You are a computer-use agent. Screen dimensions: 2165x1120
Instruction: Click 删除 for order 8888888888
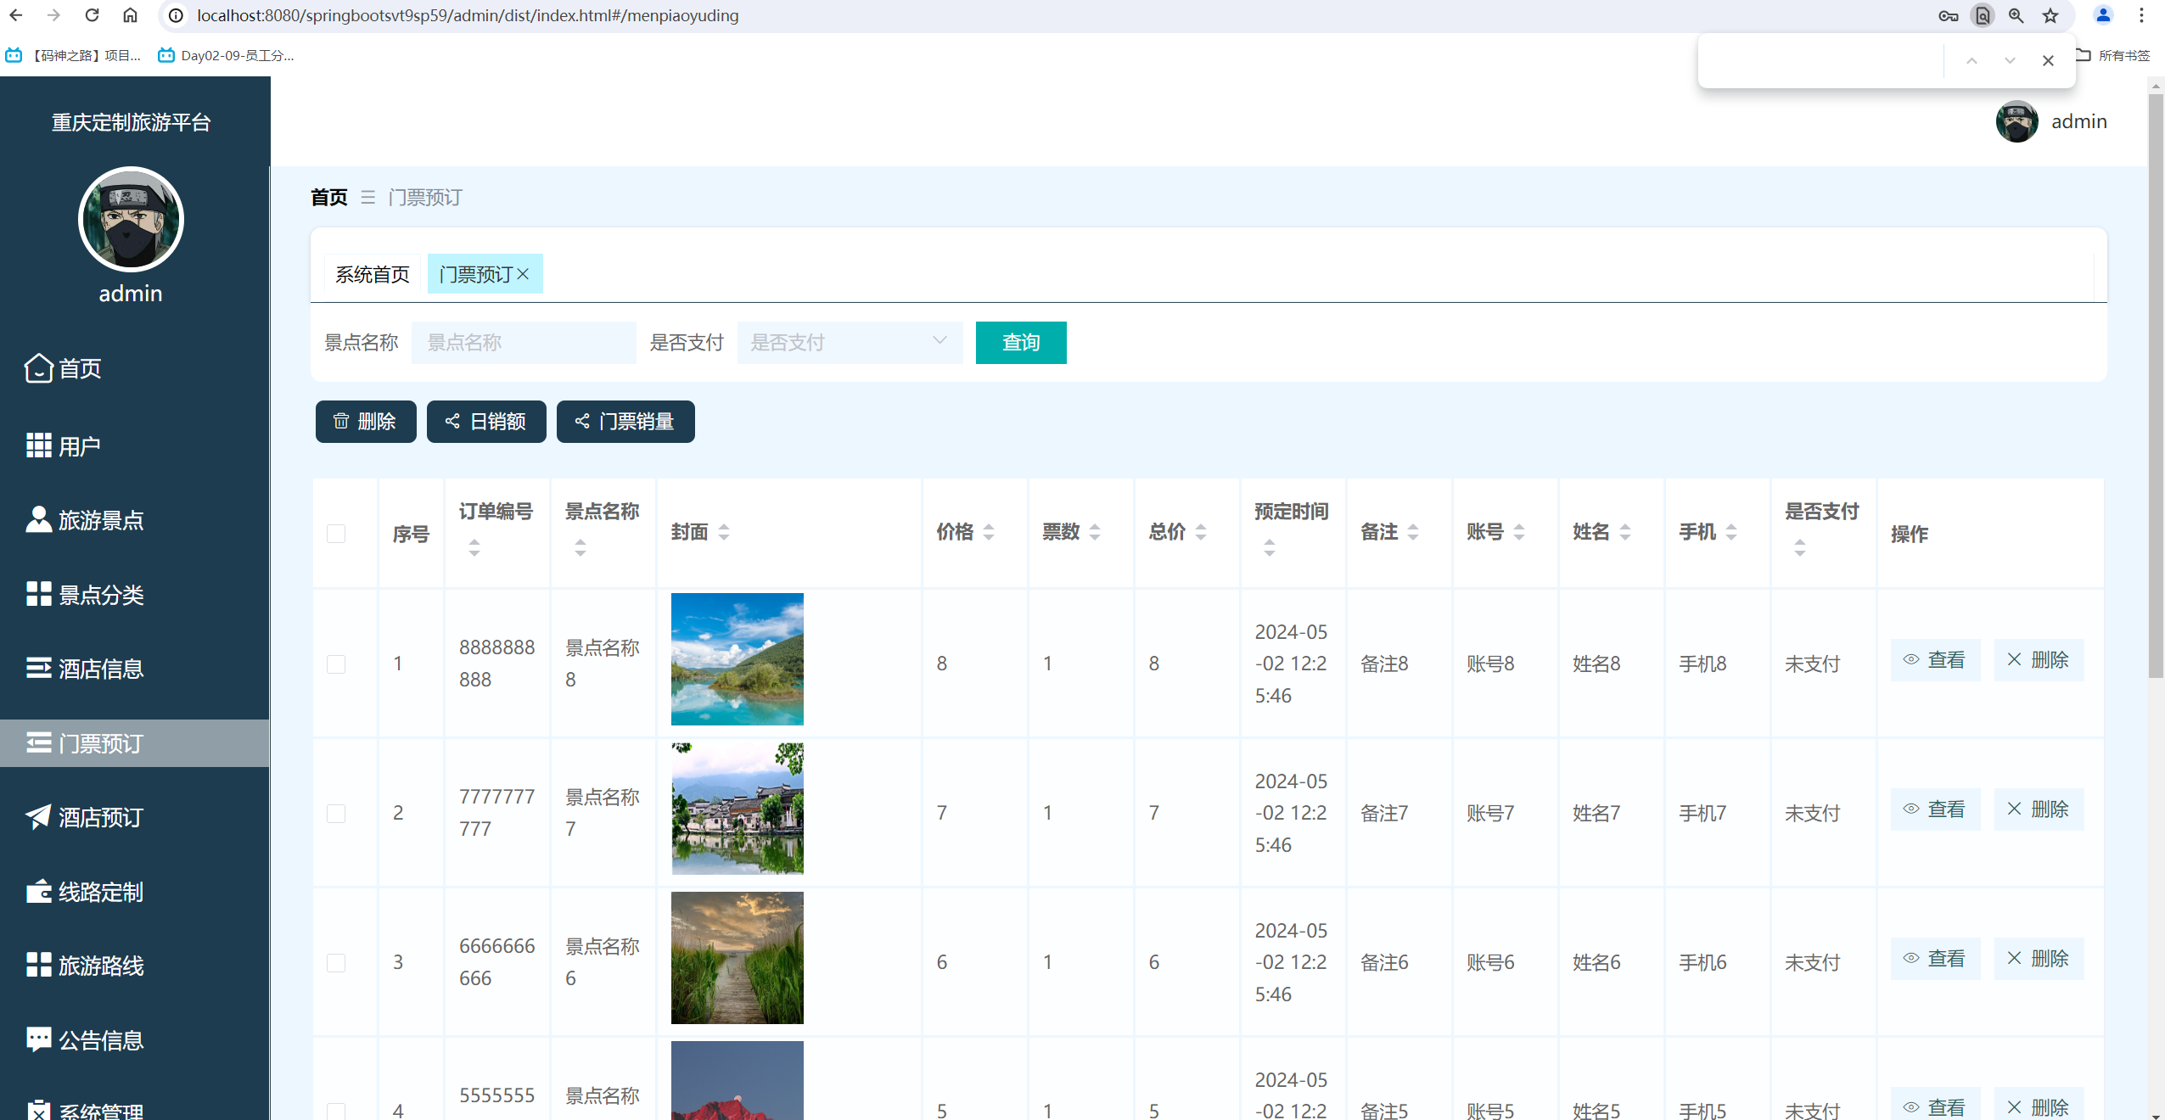click(x=2039, y=660)
